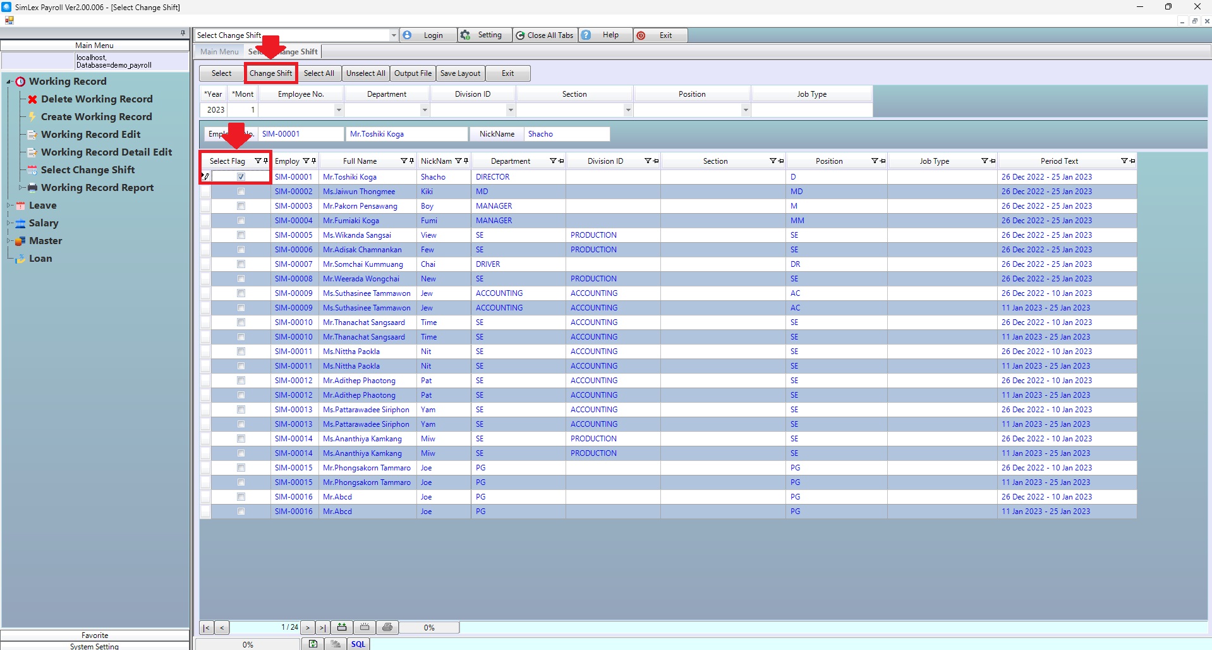Click the print icon in the navigation bar
This screenshot has height=650, width=1212.
point(387,627)
